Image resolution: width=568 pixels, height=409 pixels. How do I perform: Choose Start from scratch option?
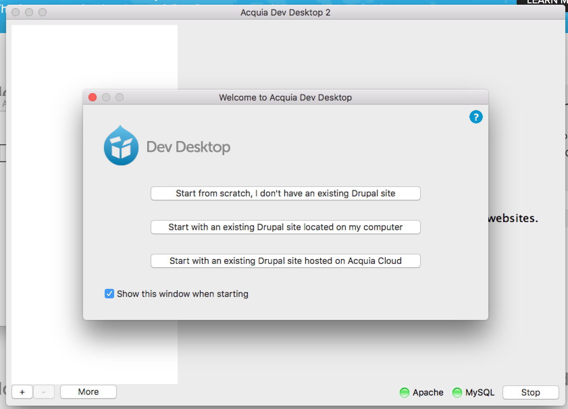285,193
